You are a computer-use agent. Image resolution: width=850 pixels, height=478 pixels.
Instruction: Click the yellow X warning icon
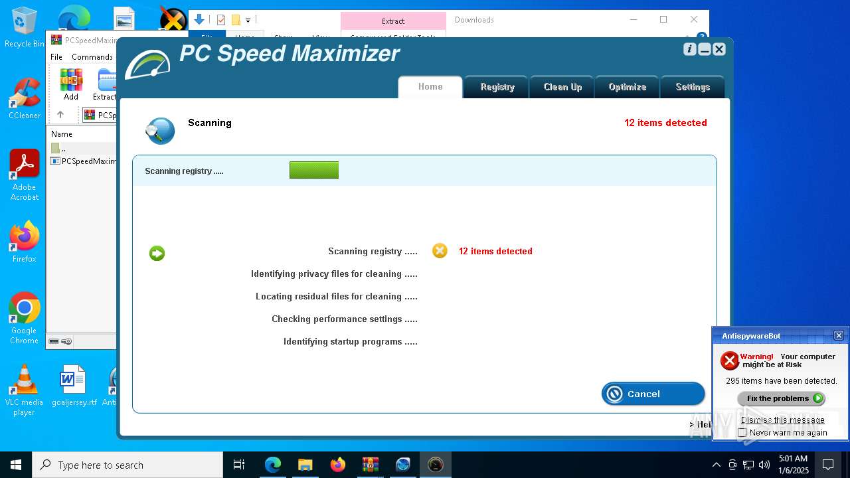click(440, 250)
